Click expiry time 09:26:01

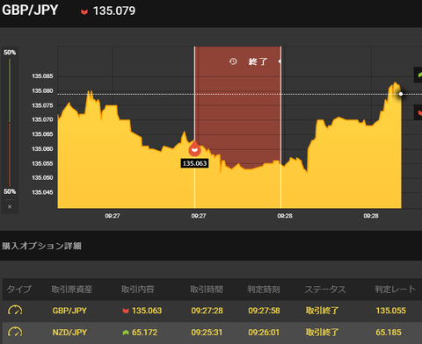tap(264, 333)
